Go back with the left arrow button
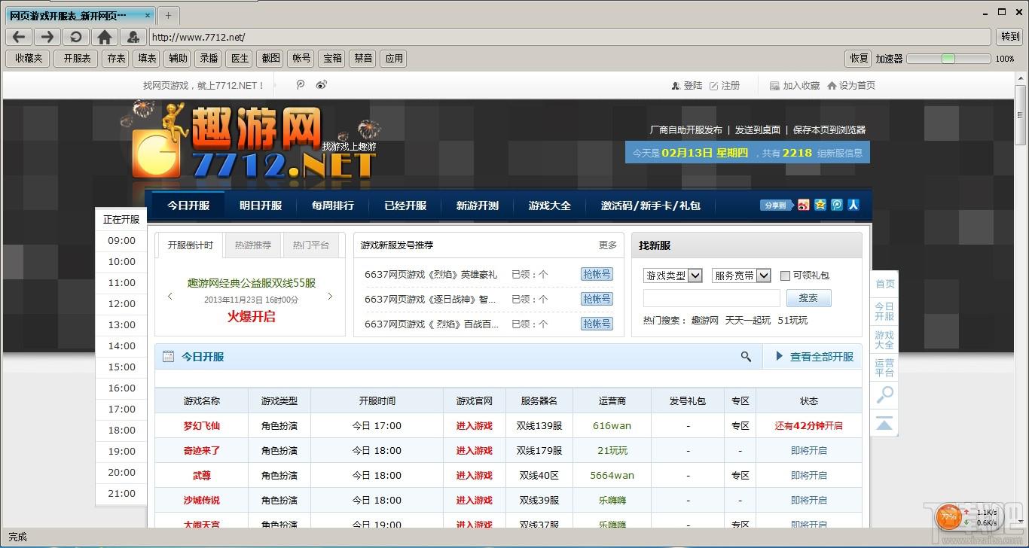This screenshot has width=1029, height=548. (x=19, y=37)
